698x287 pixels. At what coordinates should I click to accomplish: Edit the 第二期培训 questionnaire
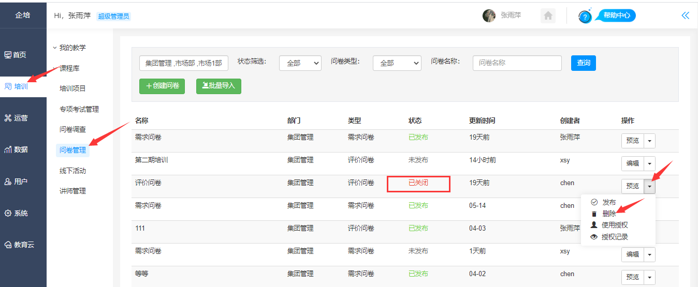tap(633, 163)
